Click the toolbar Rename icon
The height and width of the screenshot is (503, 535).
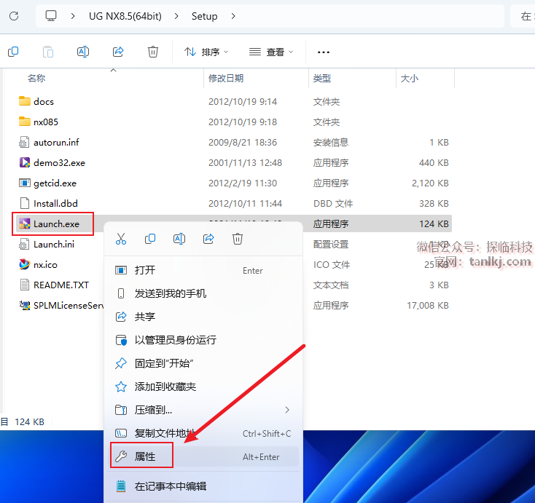(x=83, y=52)
